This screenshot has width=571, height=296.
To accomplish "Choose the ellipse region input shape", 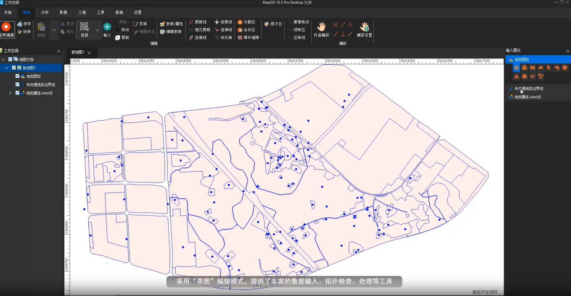I will 532,76.
